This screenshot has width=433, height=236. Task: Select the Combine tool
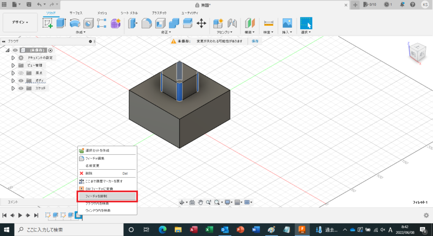[174, 23]
